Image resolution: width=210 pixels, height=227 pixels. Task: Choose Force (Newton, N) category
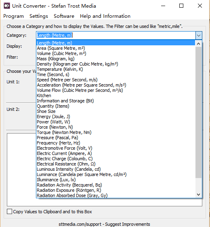[115, 127]
